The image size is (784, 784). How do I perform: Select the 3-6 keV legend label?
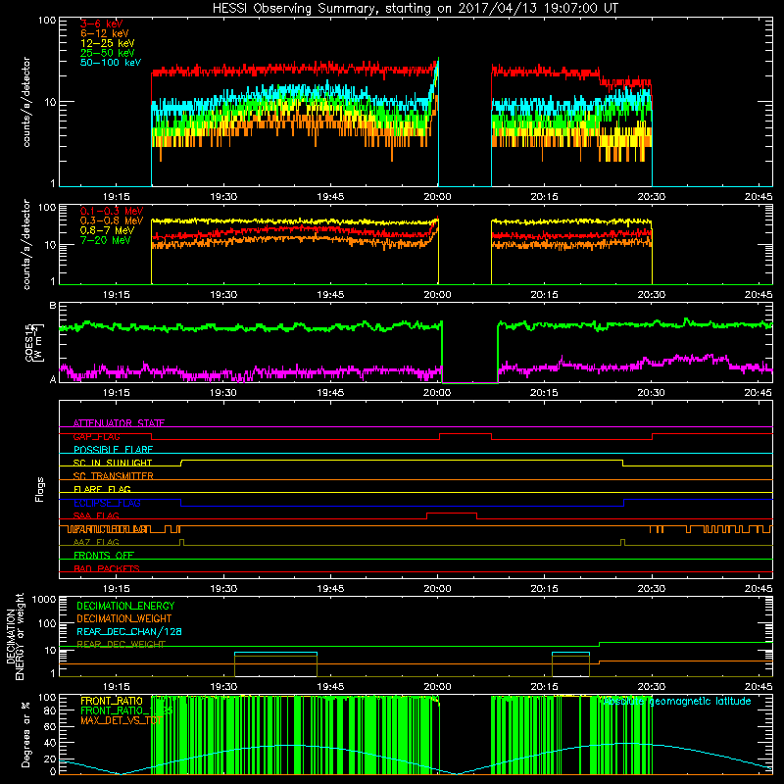click(102, 24)
